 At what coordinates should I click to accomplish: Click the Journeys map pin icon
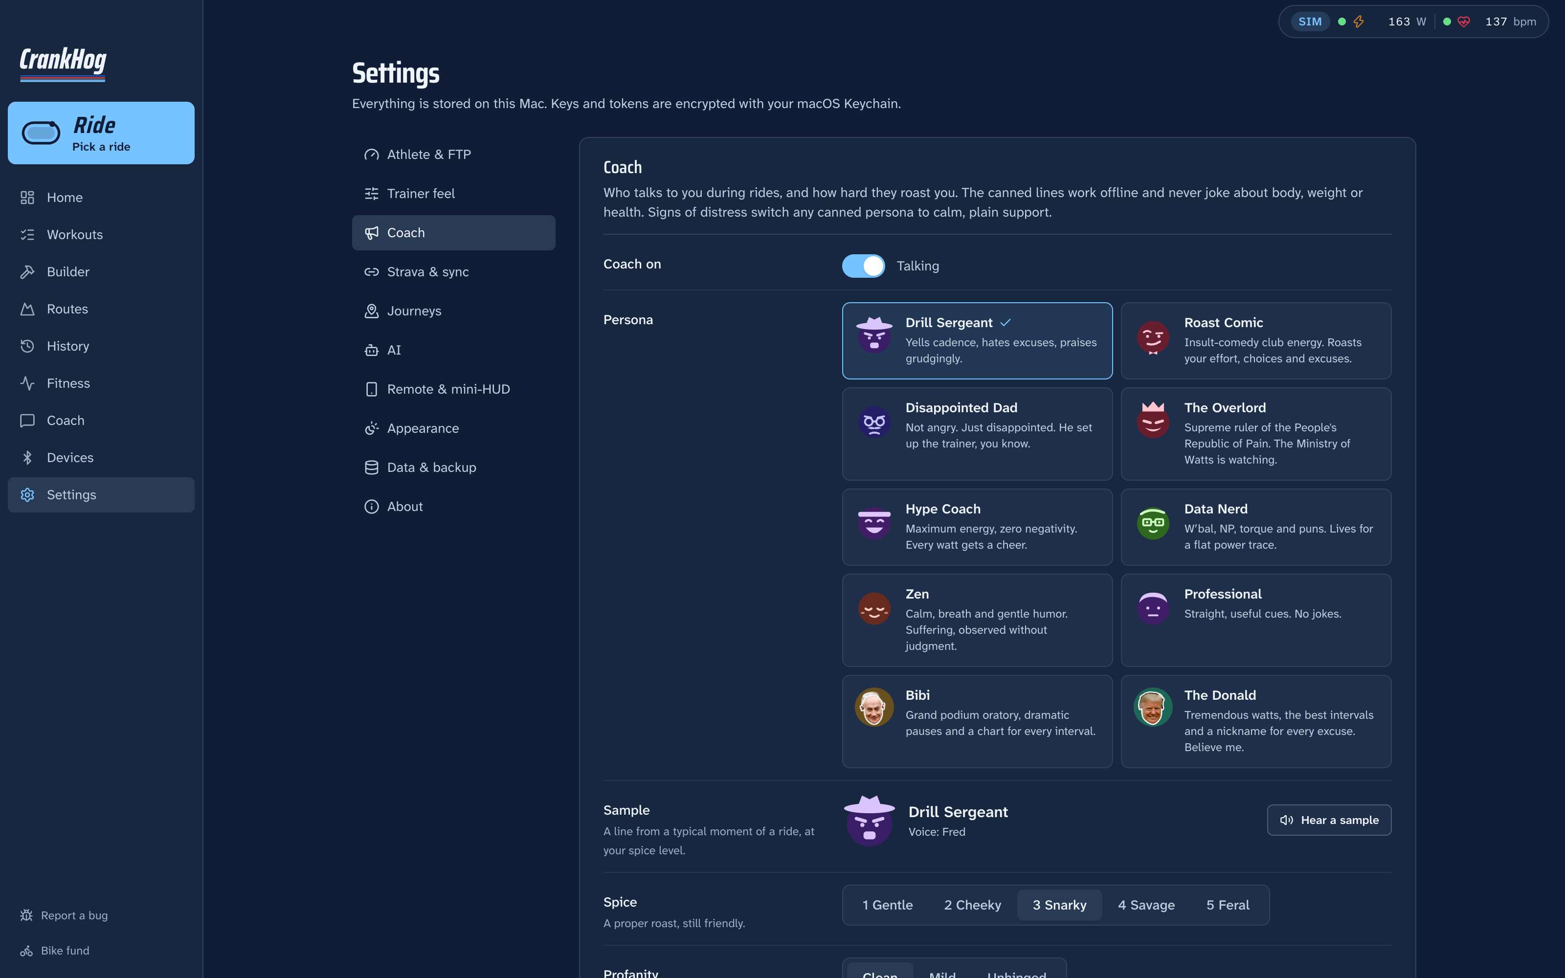pyautogui.click(x=371, y=311)
